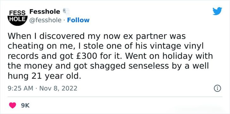Viewport: 230px width, 114px height.
Task: Click the toilet paper emoji beside Fesshole
Action: tap(66, 12)
